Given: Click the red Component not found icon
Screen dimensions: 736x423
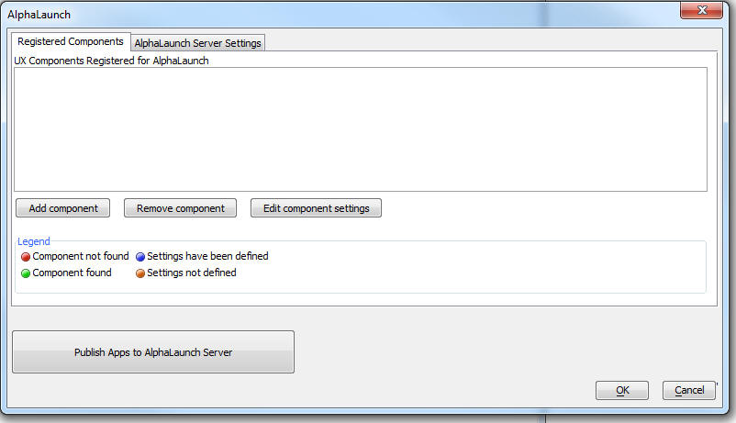Looking at the screenshot, I should (26, 257).
